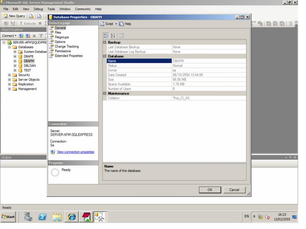Screen dimensions: 306x229
Task: Open the Extended Properties page
Action: (69, 56)
